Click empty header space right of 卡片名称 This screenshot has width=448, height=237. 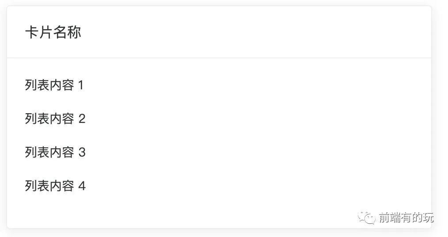pyautogui.click(x=247, y=32)
